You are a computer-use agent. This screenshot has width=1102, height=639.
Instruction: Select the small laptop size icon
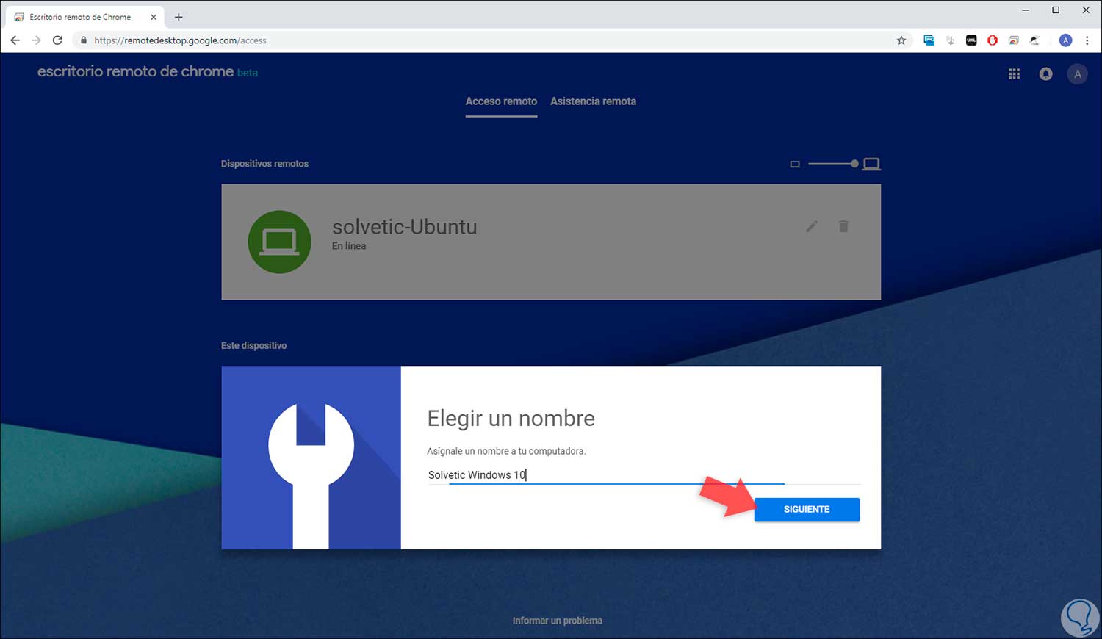coord(795,164)
